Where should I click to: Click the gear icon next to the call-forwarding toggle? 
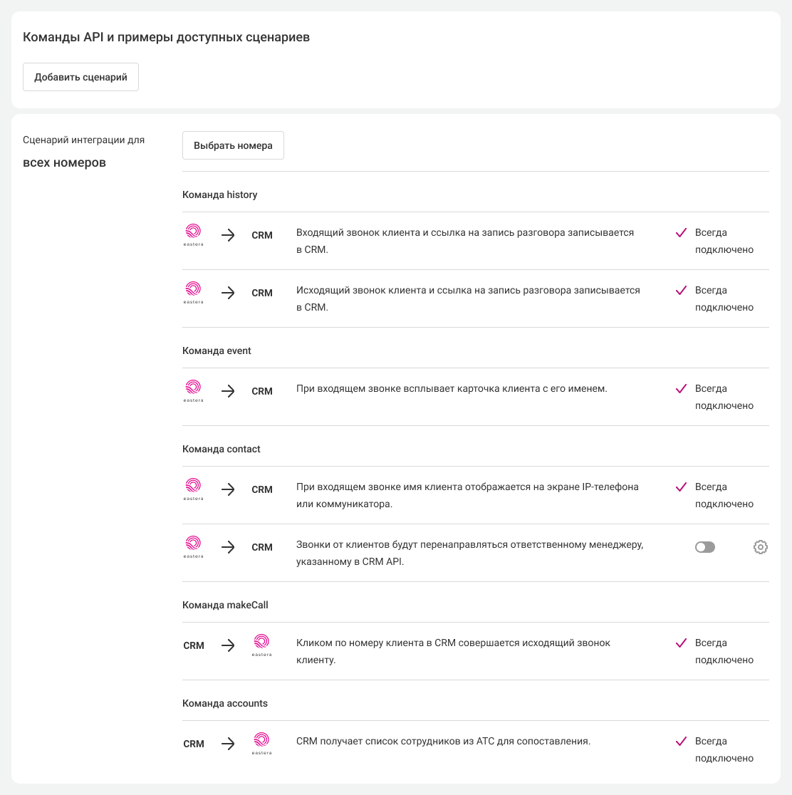pyautogui.click(x=761, y=547)
